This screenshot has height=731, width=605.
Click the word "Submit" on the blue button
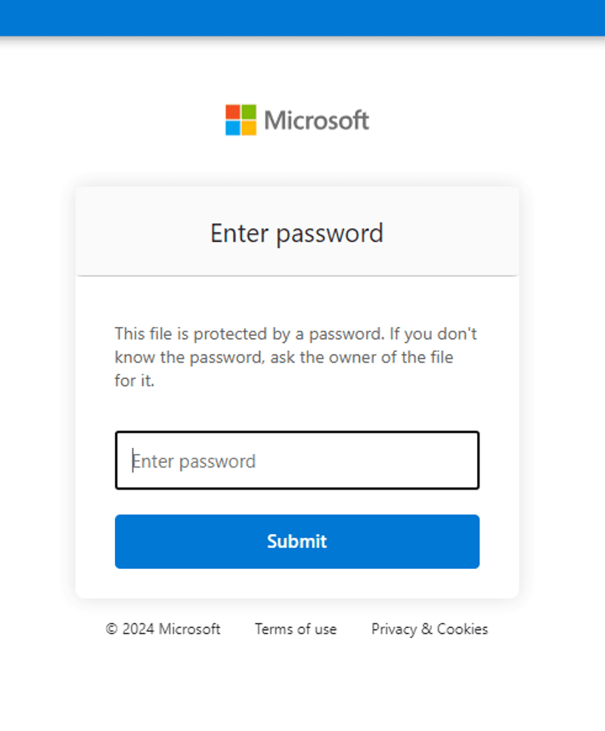(297, 541)
